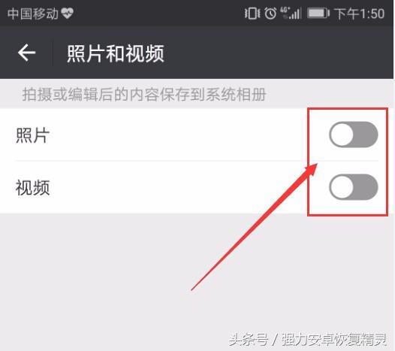This screenshot has width=395, height=351.
Task: Click the 头条号 watermark text
Action: 249,340
